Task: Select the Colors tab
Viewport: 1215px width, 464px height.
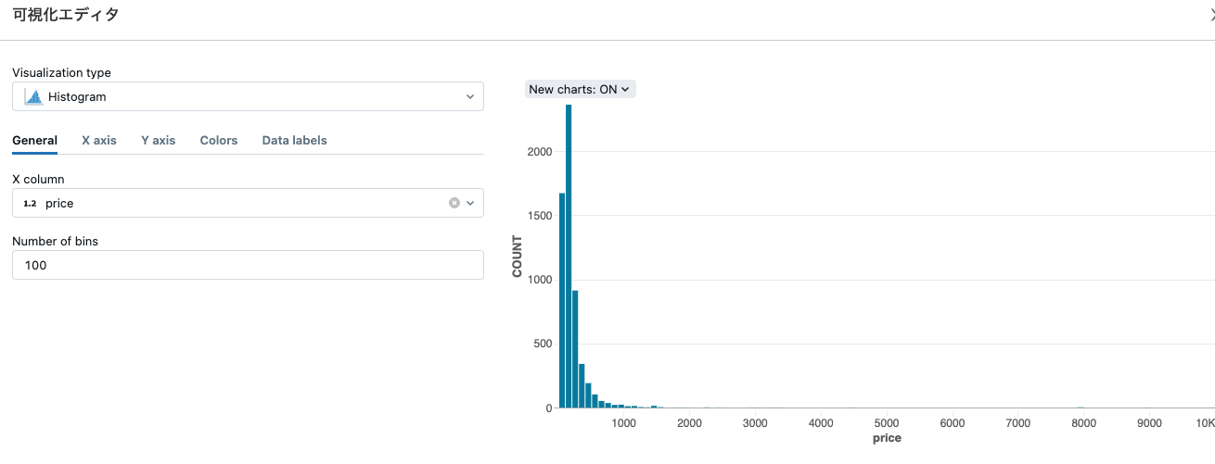Action: tap(219, 141)
